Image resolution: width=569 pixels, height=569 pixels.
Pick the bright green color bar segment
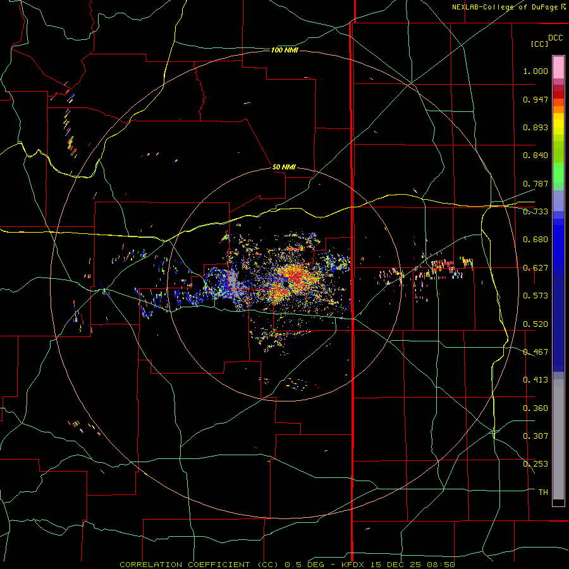pos(558,173)
